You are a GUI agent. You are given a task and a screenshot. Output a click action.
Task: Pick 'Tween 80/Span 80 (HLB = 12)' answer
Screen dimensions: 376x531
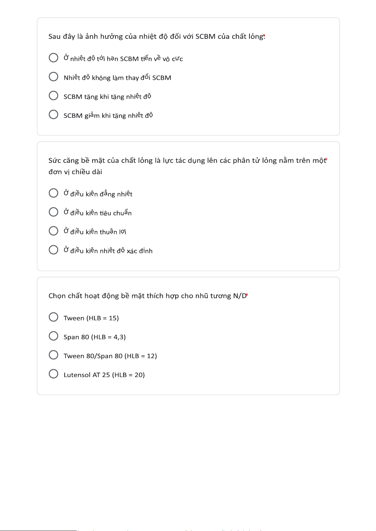pyautogui.click(x=54, y=355)
